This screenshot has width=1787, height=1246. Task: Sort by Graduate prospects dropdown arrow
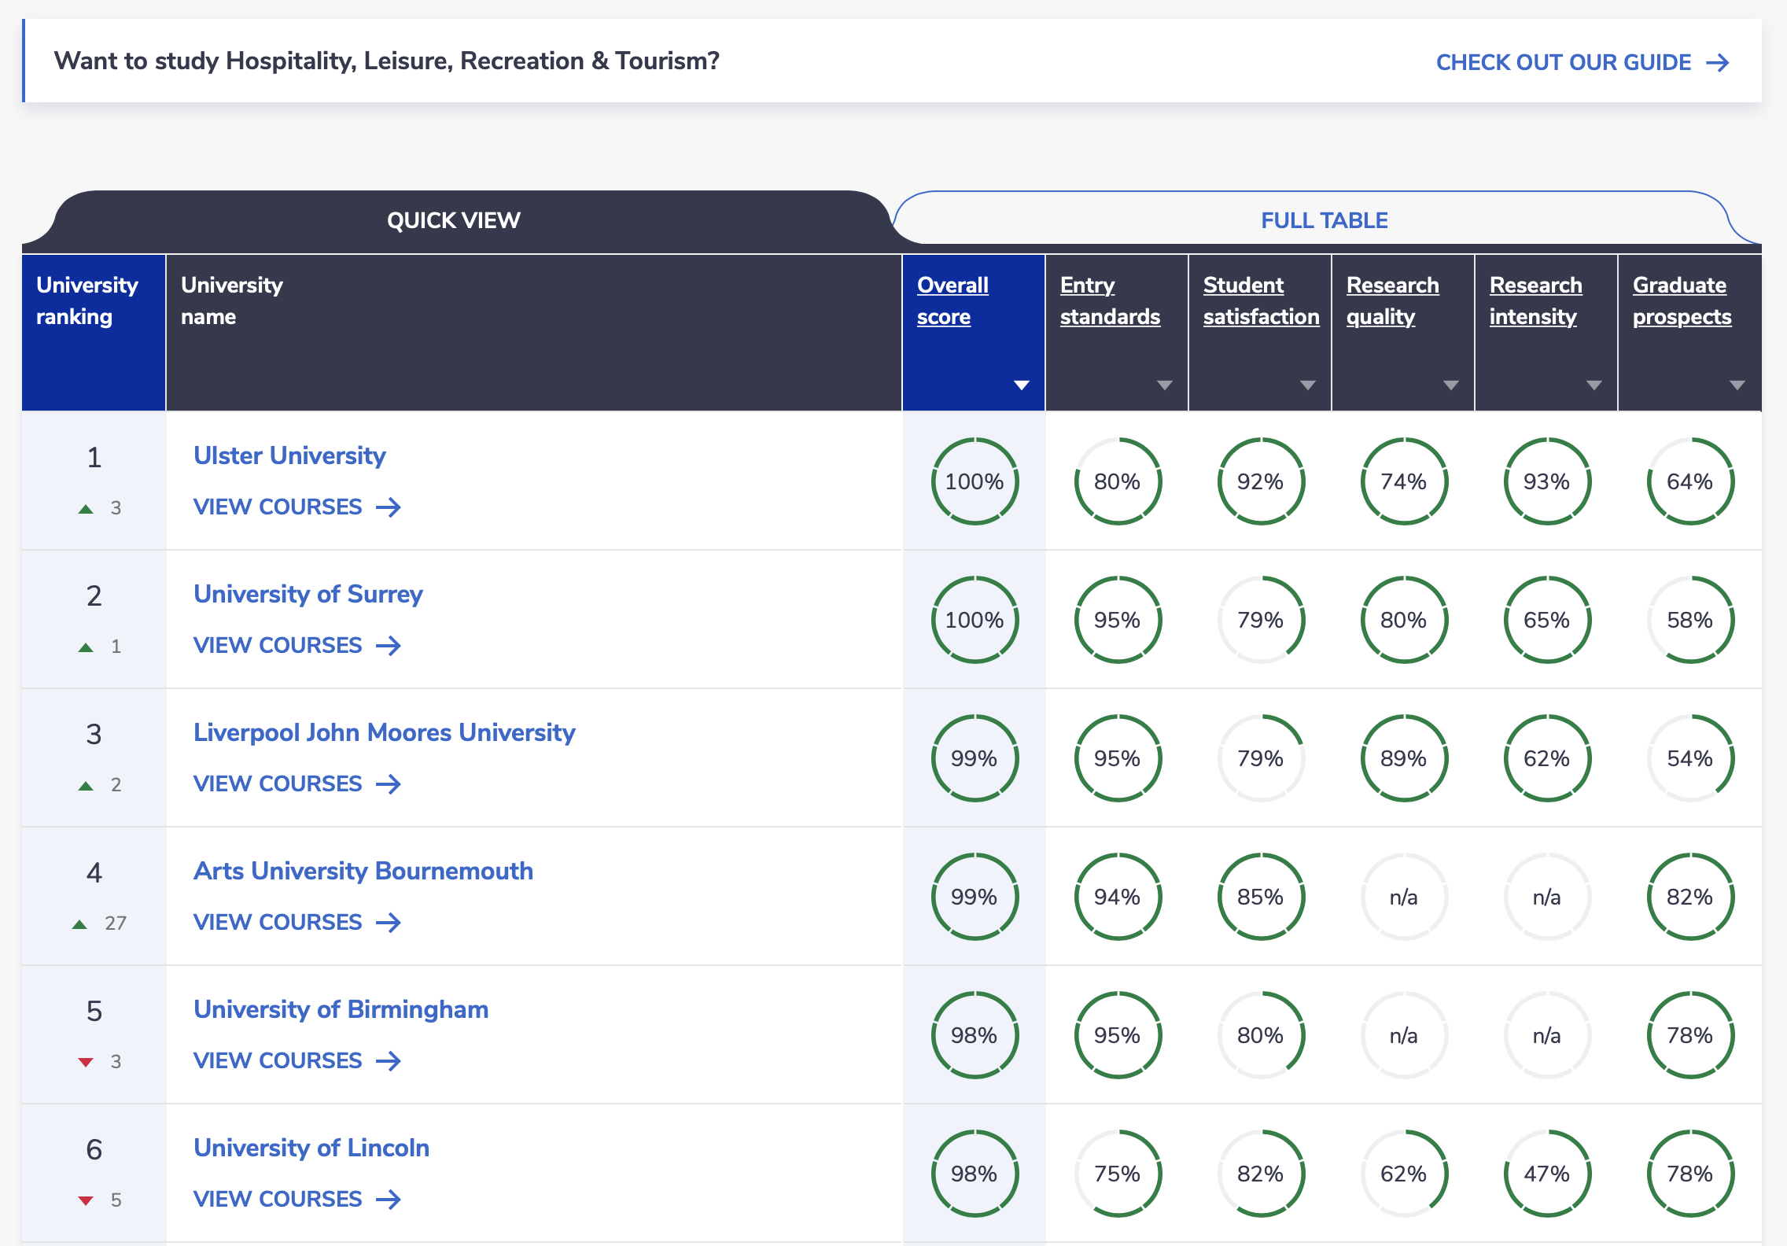point(1737,385)
